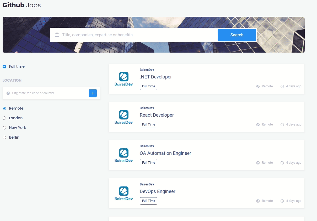The image size is (317, 221).
Task: Select the Berlin radio button
Action: pos(4,137)
